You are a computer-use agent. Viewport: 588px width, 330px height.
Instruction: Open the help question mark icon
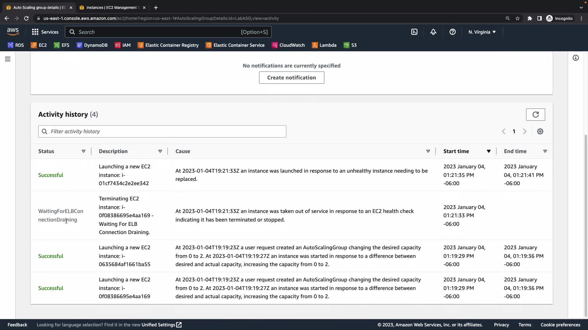pyautogui.click(x=452, y=32)
